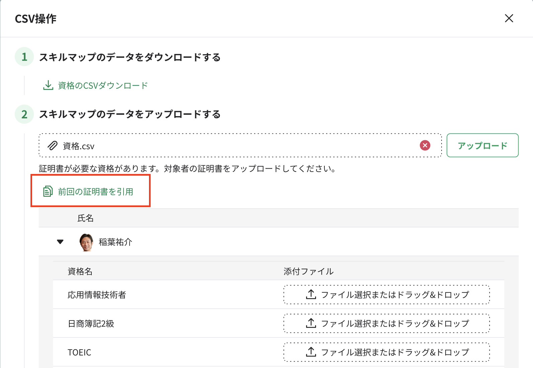Click 稲葉祐介's profile photo
Image resolution: width=533 pixels, height=368 pixels.
(86, 242)
